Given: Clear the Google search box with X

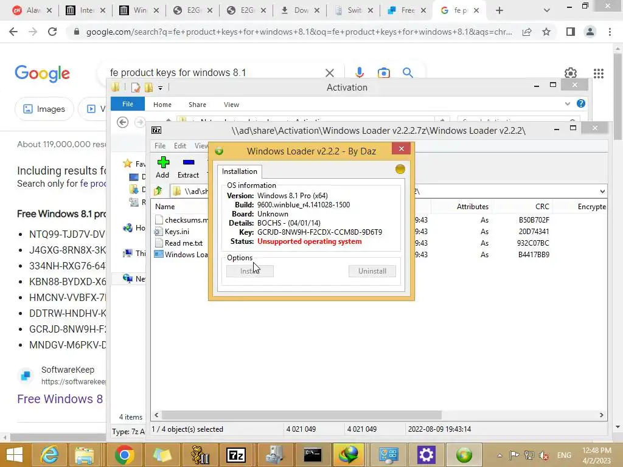Looking at the screenshot, I should coord(329,73).
